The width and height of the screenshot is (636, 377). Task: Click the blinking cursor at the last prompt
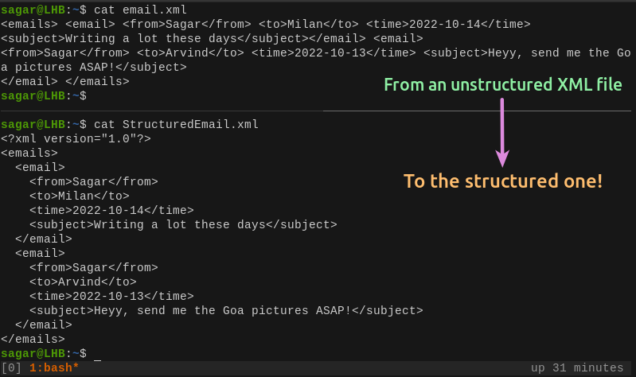pyautogui.click(x=97, y=354)
